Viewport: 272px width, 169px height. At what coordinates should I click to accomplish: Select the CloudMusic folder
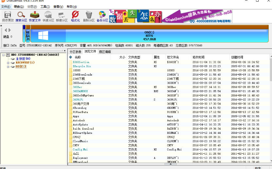(80, 141)
